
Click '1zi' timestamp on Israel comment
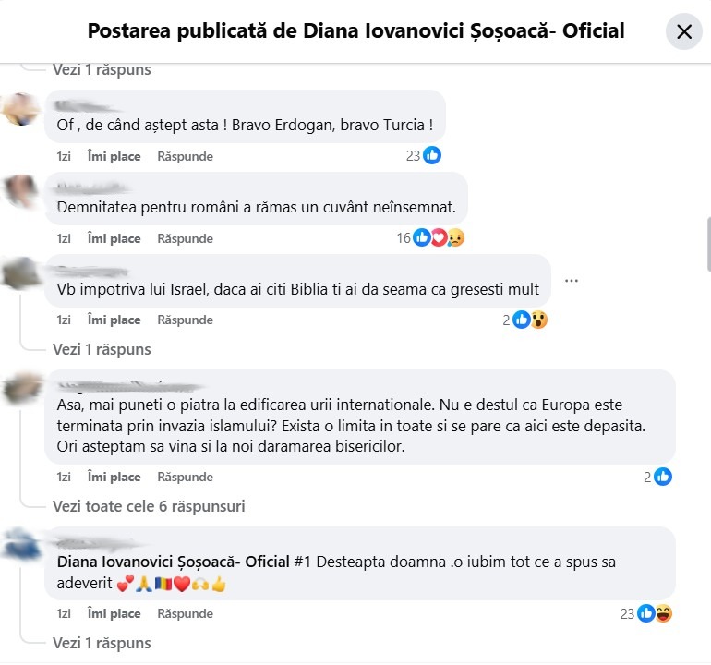(x=64, y=320)
